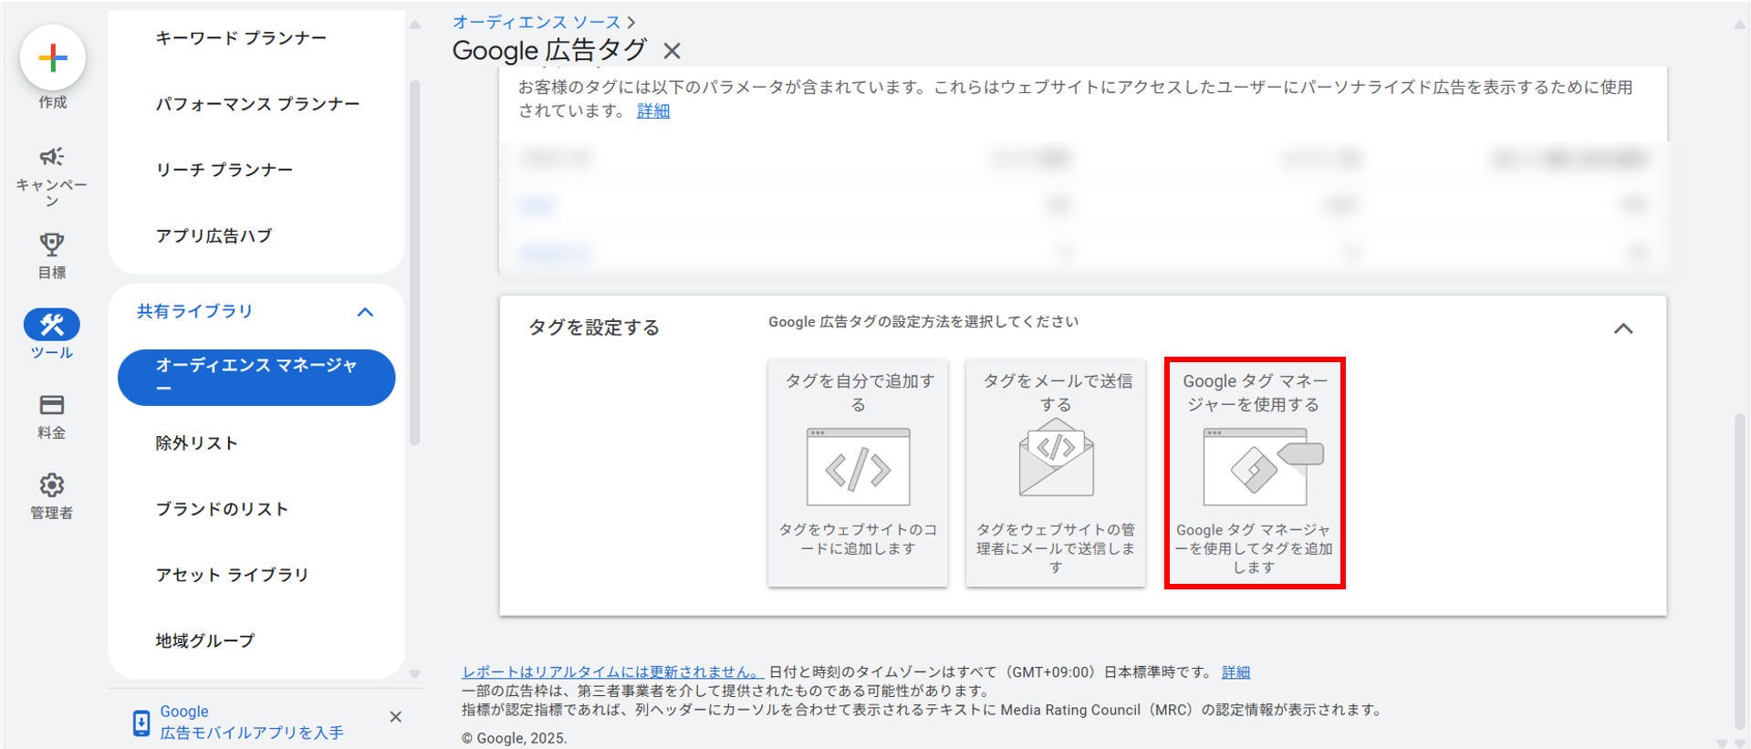This screenshot has height=749, width=1751.
Task: Select the Tools wrench icon
Action: 52,324
